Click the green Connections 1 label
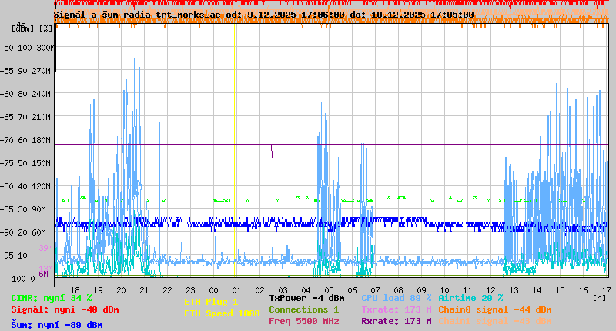The height and width of the screenshot is (331, 616). click(x=303, y=309)
